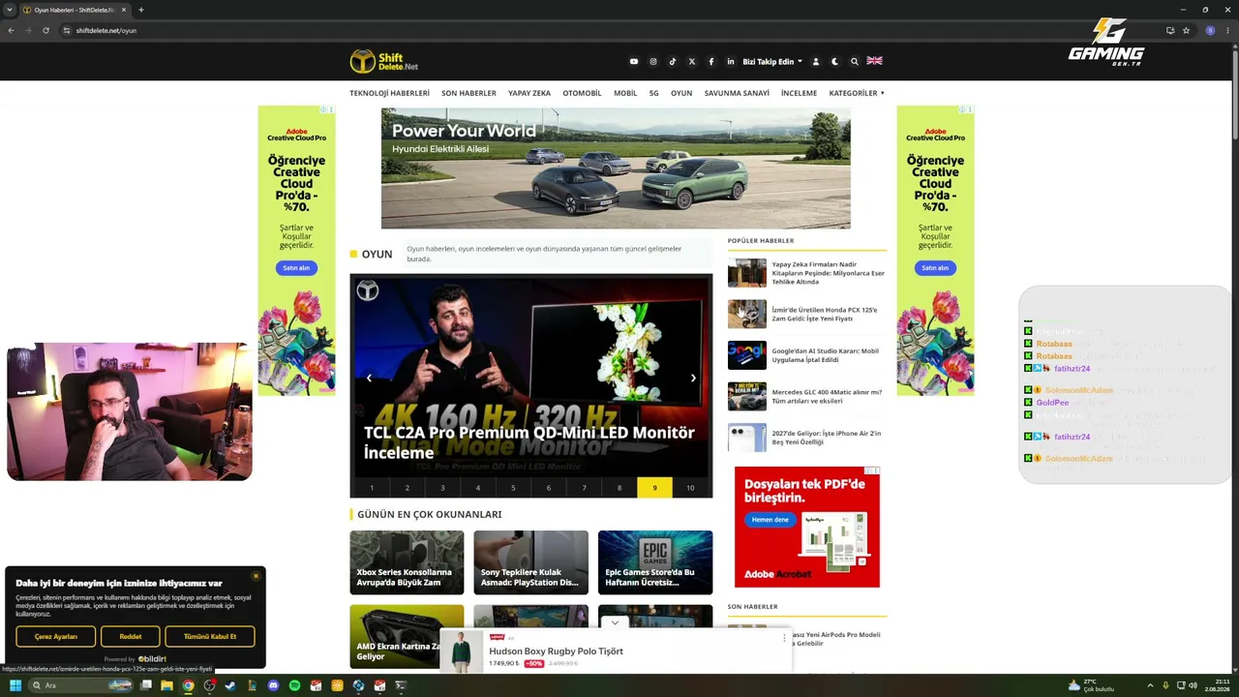1239x697 pixels.
Task: Reload the page in Chrome
Action: (x=45, y=30)
